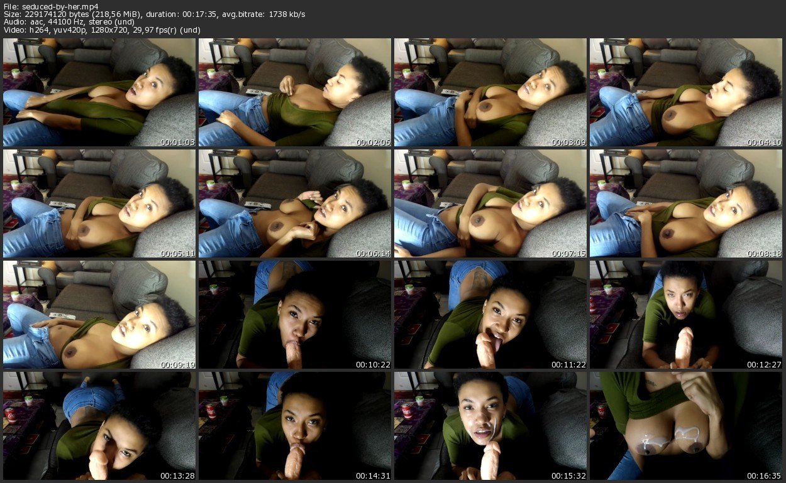Click the 00:16:35 timestamp label
The height and width of the screenshot is (483, 786).
765,475
